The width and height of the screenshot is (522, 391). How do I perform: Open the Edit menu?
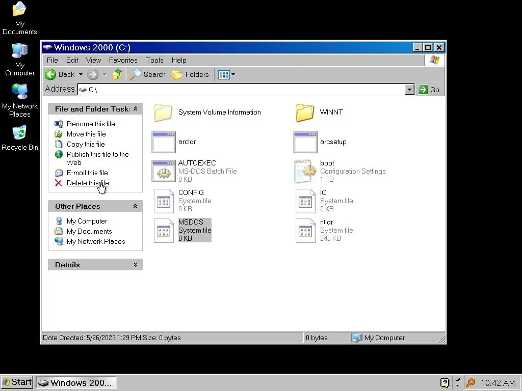(x=72, y=60)
